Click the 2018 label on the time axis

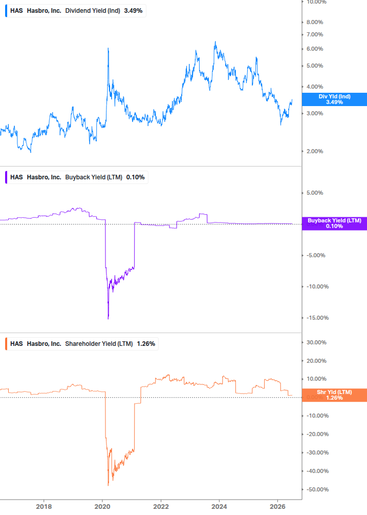click(44, 506)
